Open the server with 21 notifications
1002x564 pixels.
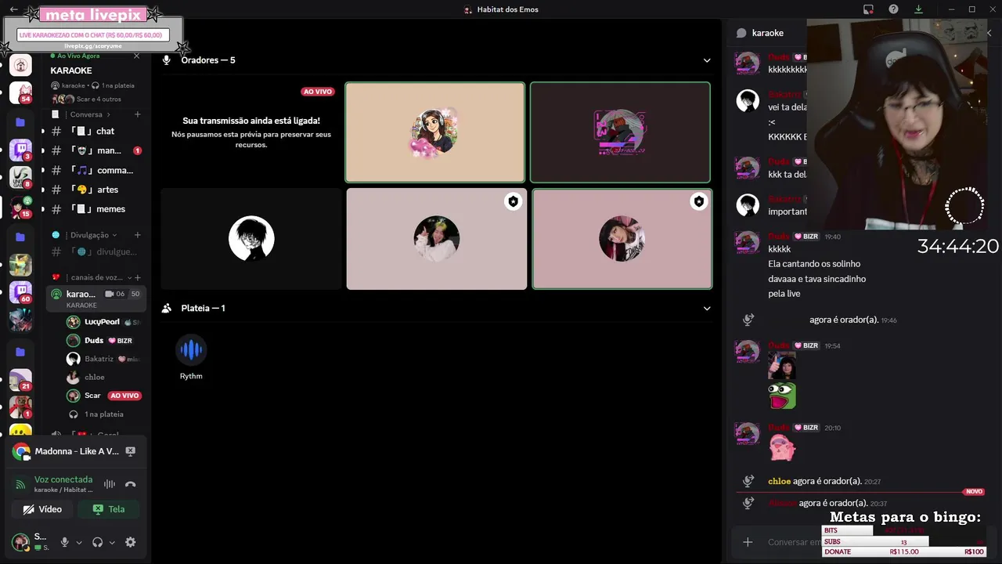click(x=20, y=379)
